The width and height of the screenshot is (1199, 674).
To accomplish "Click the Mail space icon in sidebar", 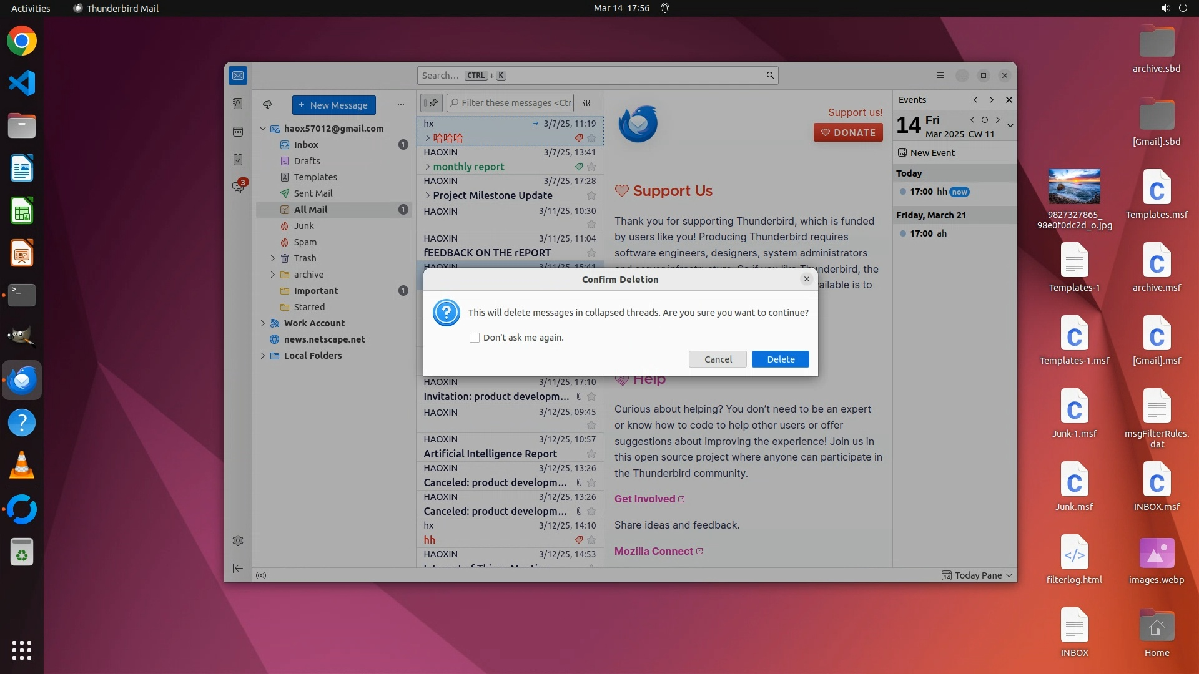I will coord(238,76).
